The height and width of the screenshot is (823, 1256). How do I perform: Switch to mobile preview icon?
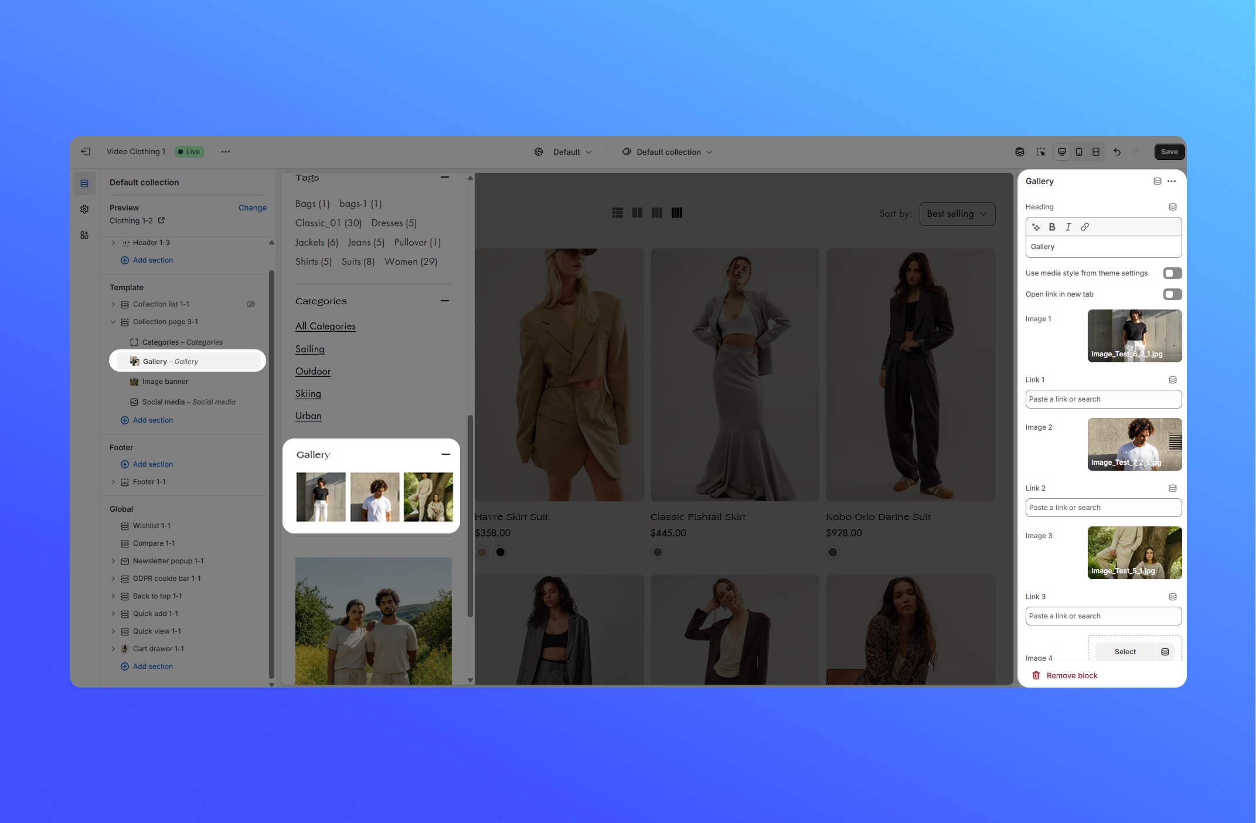1079,152
